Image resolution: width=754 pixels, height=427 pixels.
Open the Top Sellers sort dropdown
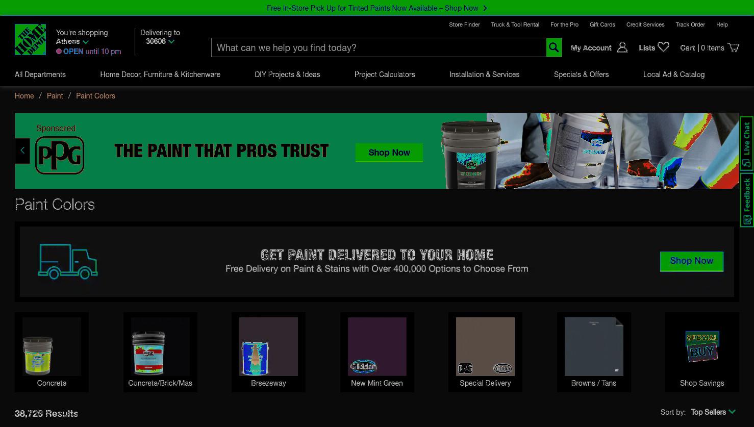713,412
